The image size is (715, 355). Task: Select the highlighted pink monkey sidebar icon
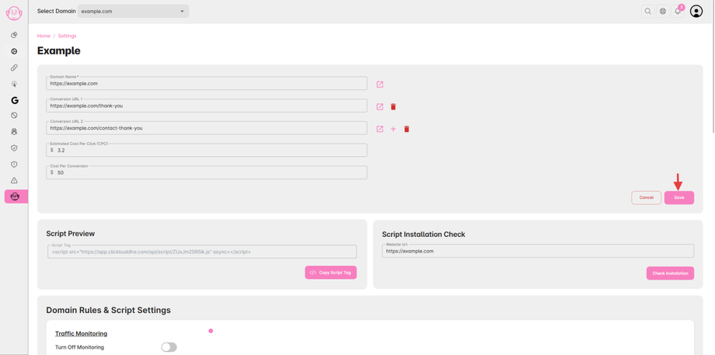point(16,197)
